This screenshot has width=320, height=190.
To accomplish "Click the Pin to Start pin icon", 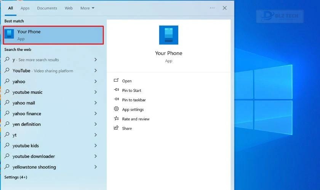I will pyautogui.click(x=116, y=90).
